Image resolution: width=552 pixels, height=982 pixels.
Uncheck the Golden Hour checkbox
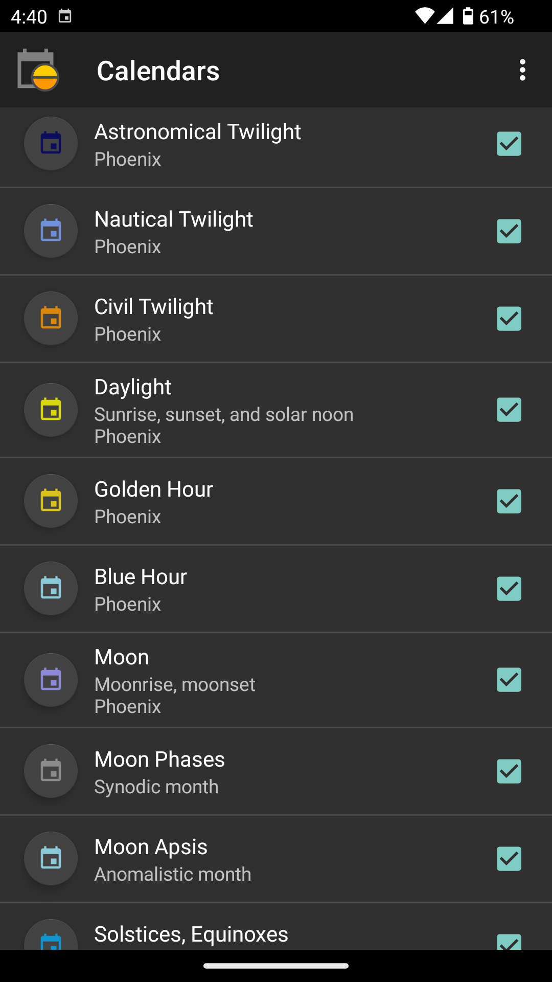pos(509,501)
